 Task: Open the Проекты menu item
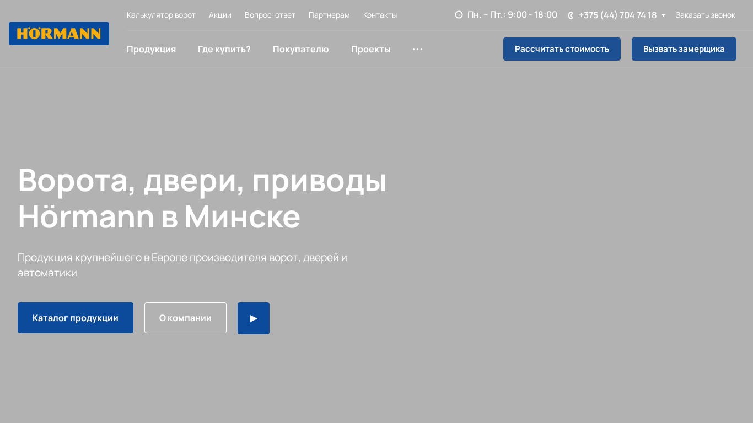pyautogui.click(x=371, y=49)
